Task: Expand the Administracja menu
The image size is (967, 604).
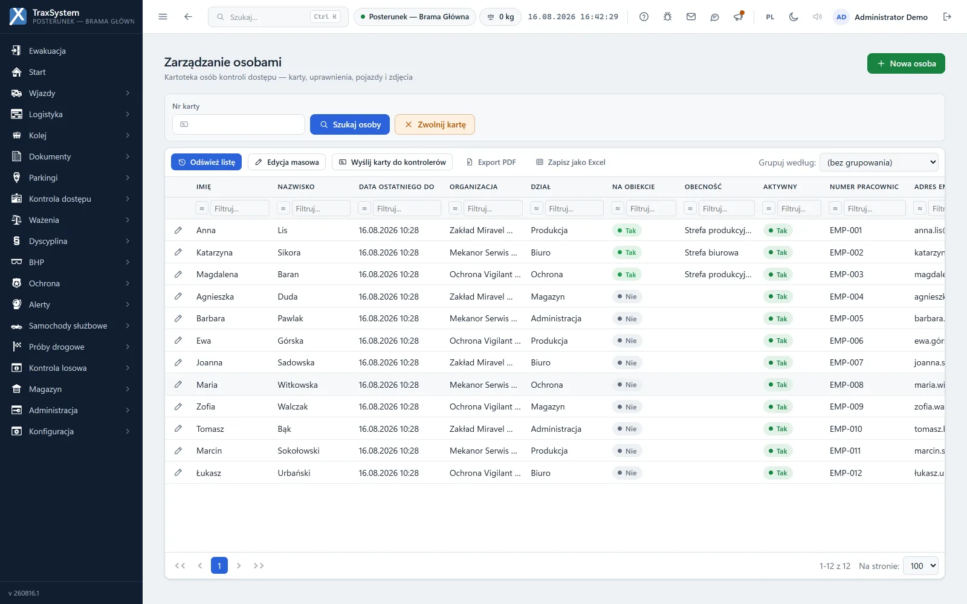Action: tap(71, 410)
